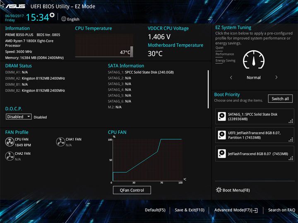The image size is (298, 223).
Task: Click the UEFI JetFlashTranscend boot disk icon
Action: (x=221, y=135)
